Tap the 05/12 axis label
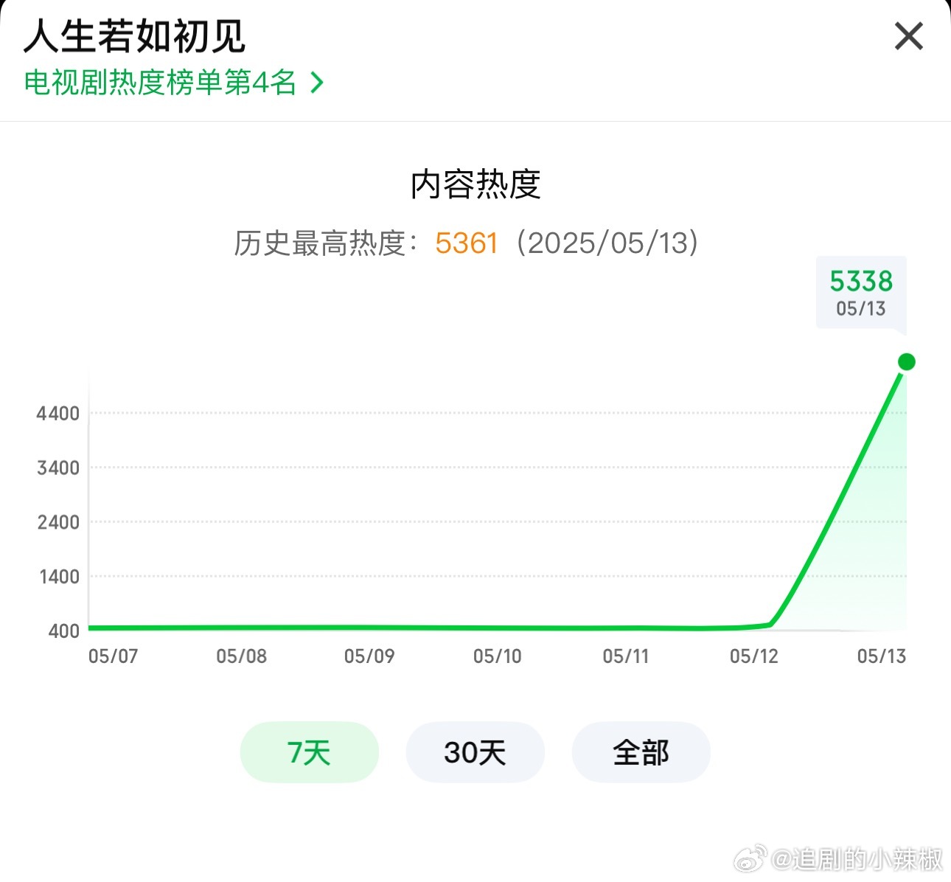The width and height of the screenshot is (951, 882). click(x=754, y=656)
